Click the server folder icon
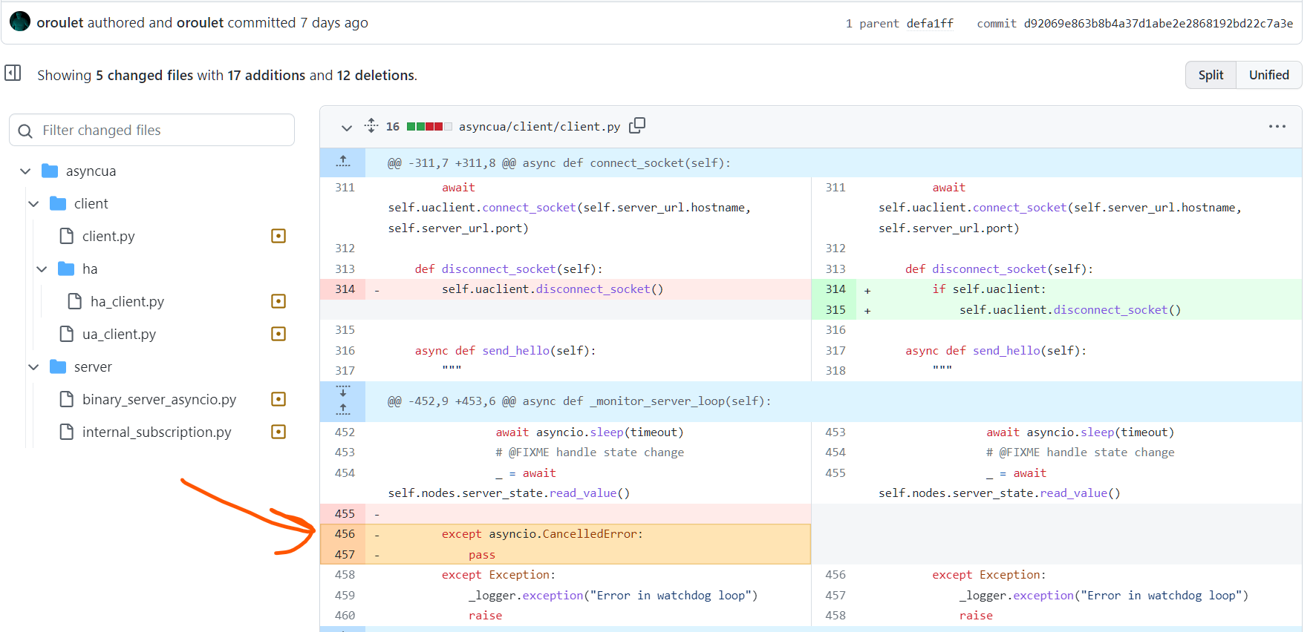Image resolution: width=1313 pixels, height=632 pixels. pos(58,366)
